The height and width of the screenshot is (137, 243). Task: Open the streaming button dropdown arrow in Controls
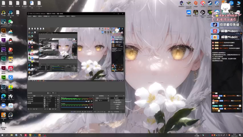[123, 98]
